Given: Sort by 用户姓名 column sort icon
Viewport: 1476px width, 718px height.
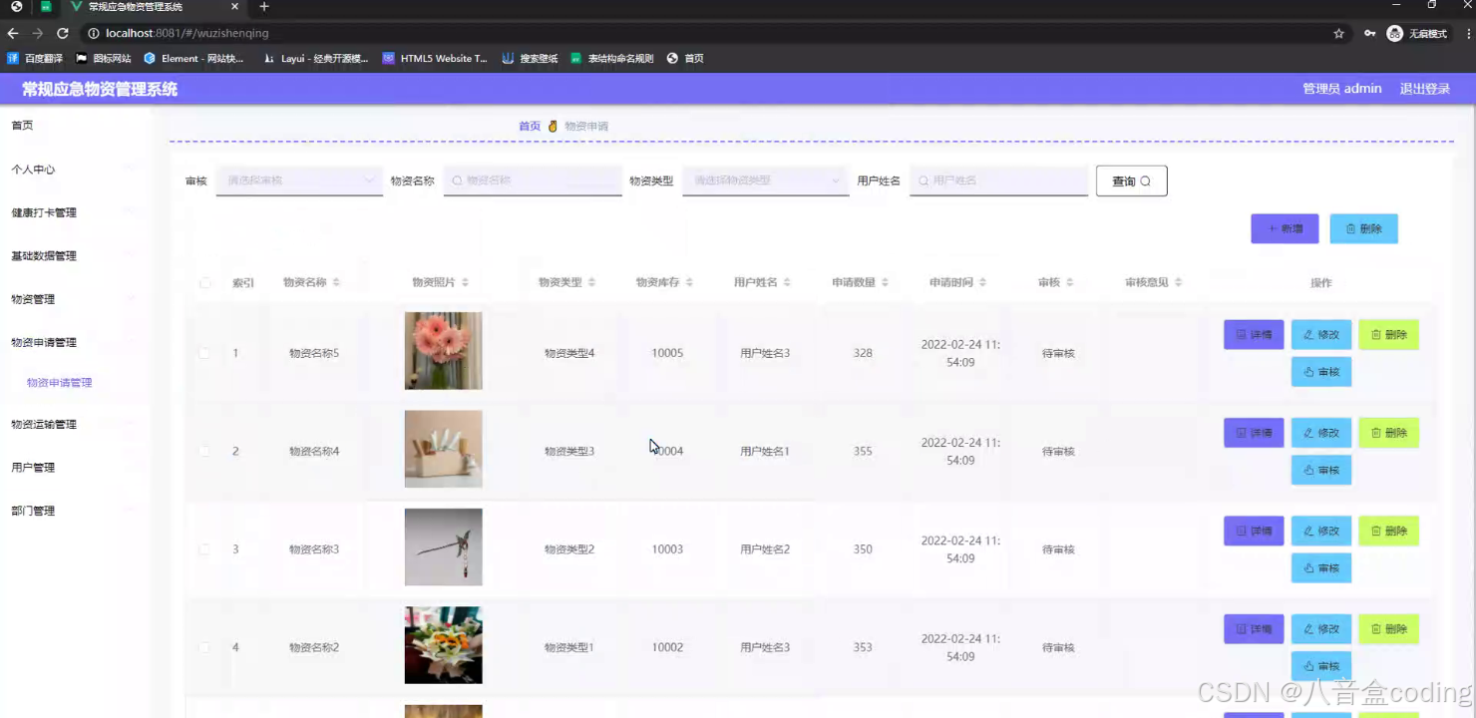Looking at the screenshot, I should tap(787, 283).
